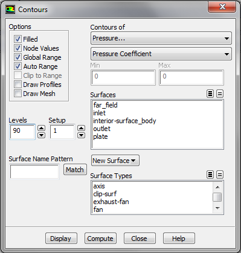Select far_field in Surfaces list
Viewport: 241px width, 253px height.
(105, 105)
